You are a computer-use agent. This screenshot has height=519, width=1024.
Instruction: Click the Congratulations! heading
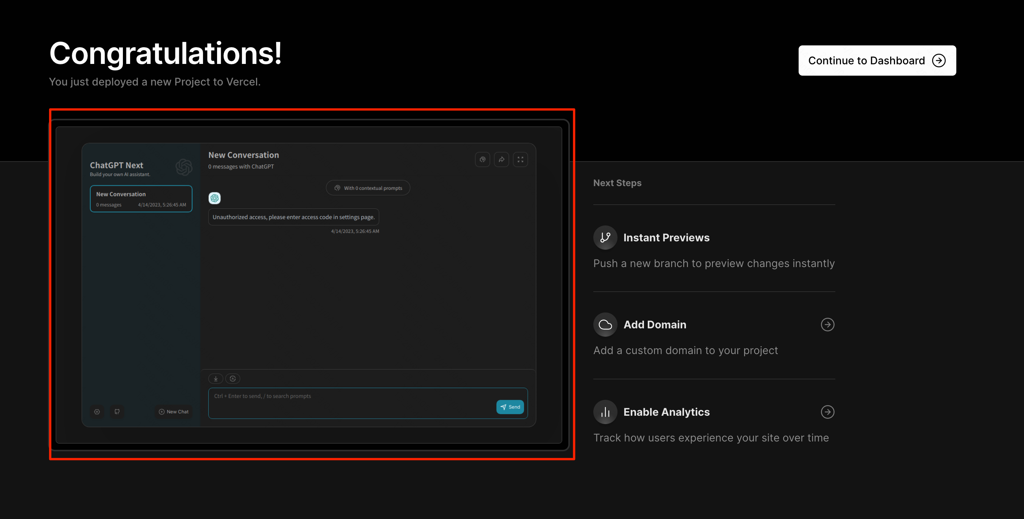point(166,53)
